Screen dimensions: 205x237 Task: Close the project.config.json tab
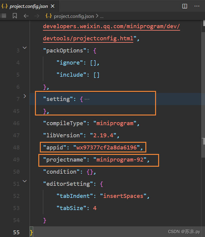coord(53,6)
